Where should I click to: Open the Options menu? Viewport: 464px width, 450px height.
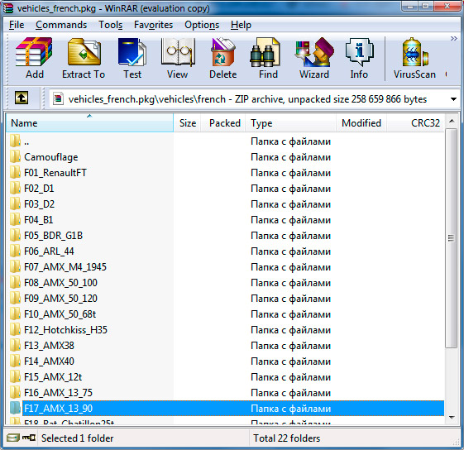tap(202, 25)
